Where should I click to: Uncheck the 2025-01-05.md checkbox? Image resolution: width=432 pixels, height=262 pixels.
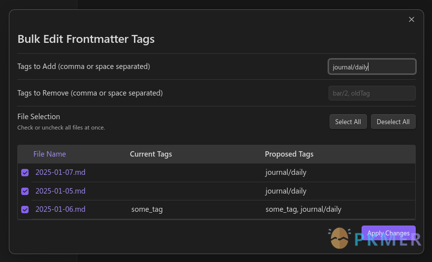point(25,191)
